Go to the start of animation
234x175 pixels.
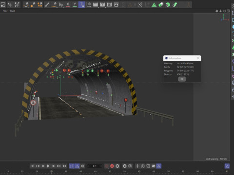pyautogui.click(x=32, y=166)
